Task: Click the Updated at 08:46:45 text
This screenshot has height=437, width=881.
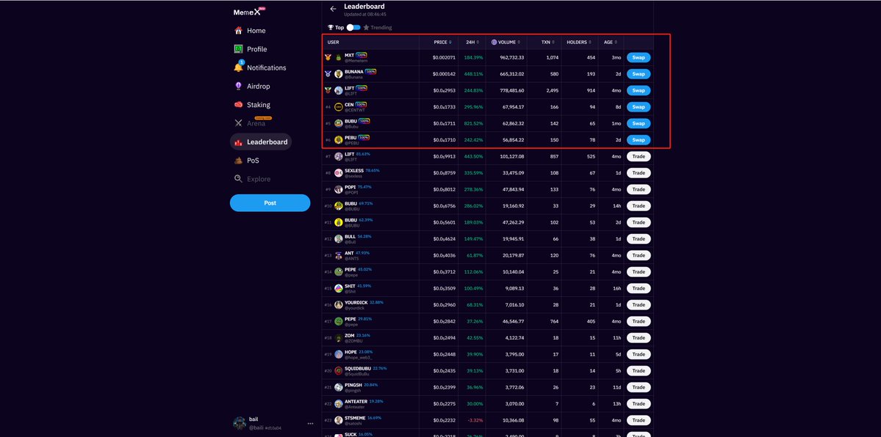Action: point(365,14)
